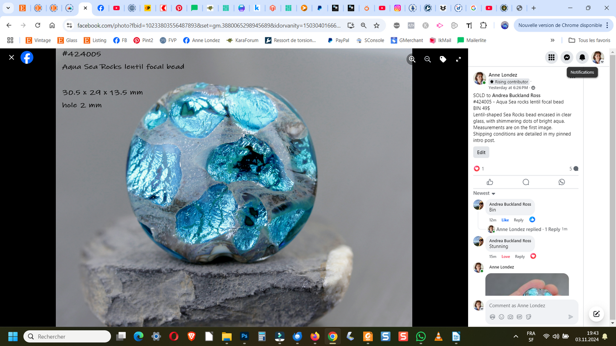Go to Facebook home via logo
Screen dimensions: 616x346
pyautogui.click(x=27, y=57)
